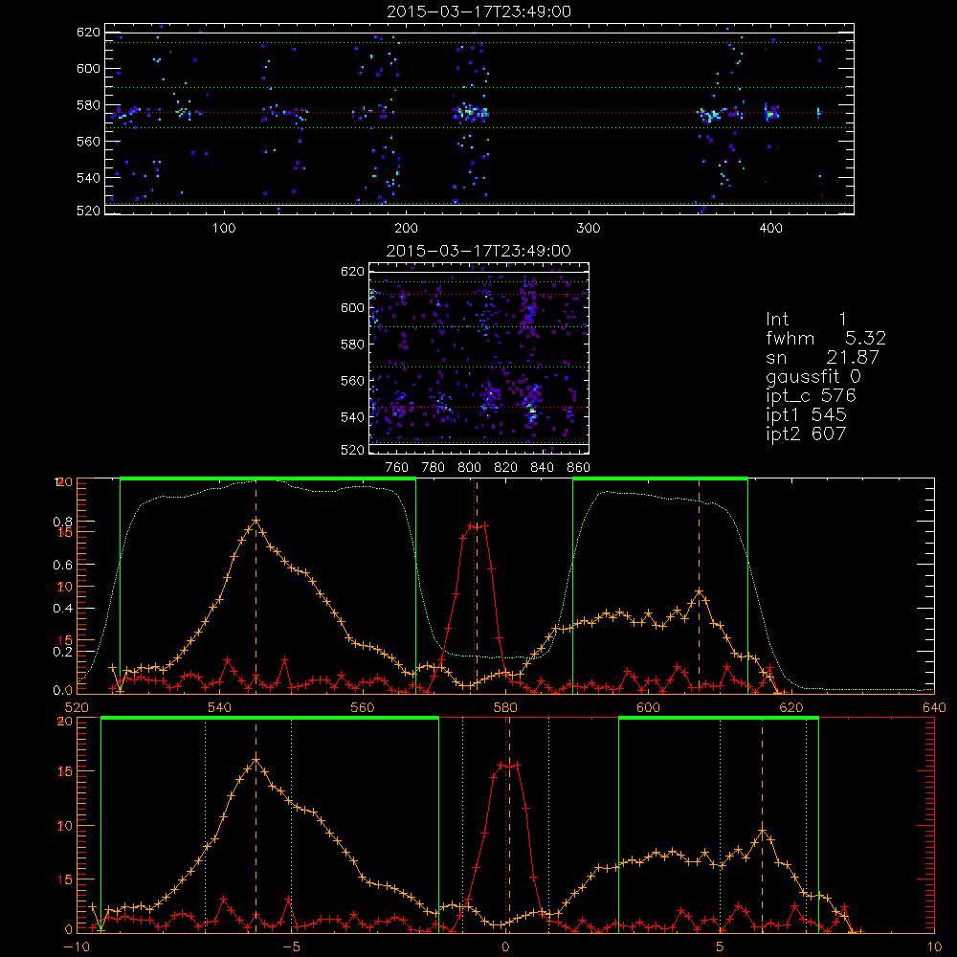Image resolution: width=957 pixels, height=957 pixels.
Task: Click x-axis label 5 on bottom plot
Action: click(721, 947)
